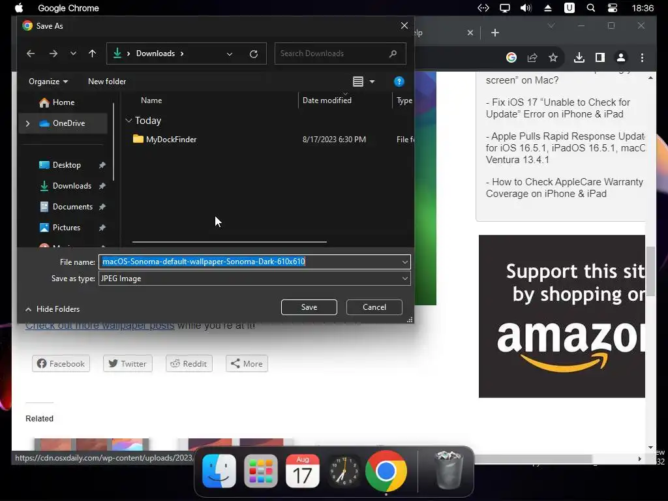Open Launchpad from the dock
The image size is (668, 501).
click(x=261, y=471)
